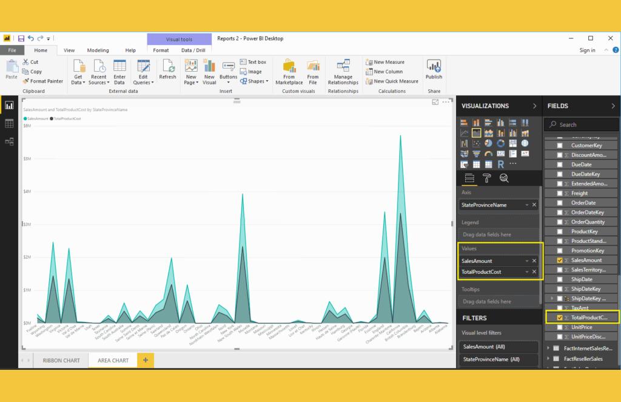Open the Data view in left sidebar

click(x=9, y=123)
